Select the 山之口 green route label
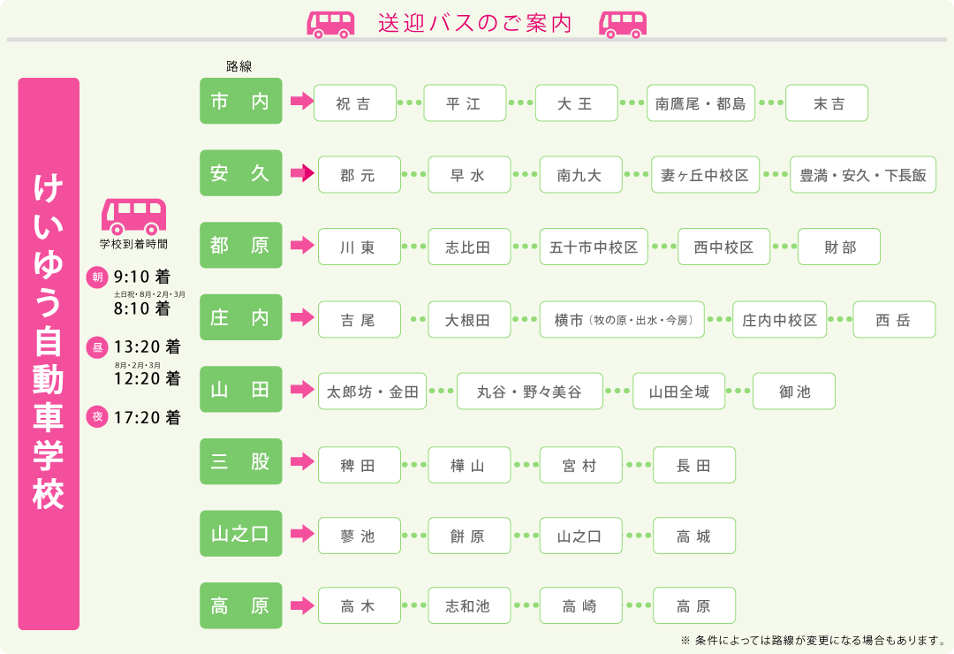Image resolution: width=954 pixels, height=654 pixels. [x=240, y=534]
